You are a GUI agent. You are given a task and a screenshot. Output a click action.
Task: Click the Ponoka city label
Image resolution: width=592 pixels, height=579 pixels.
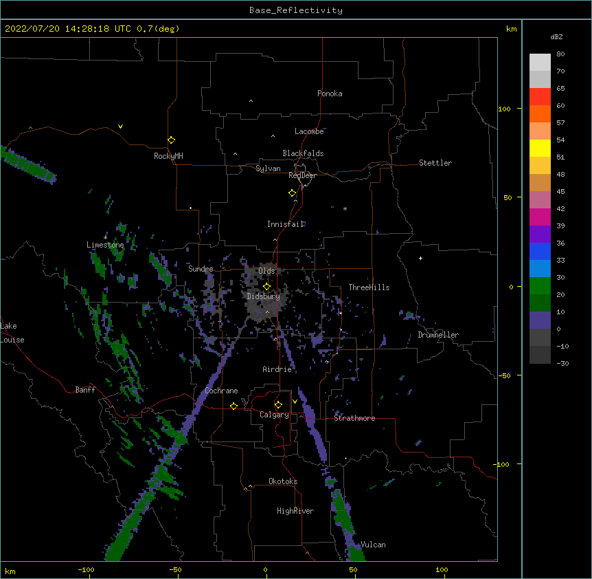[330, 94]
